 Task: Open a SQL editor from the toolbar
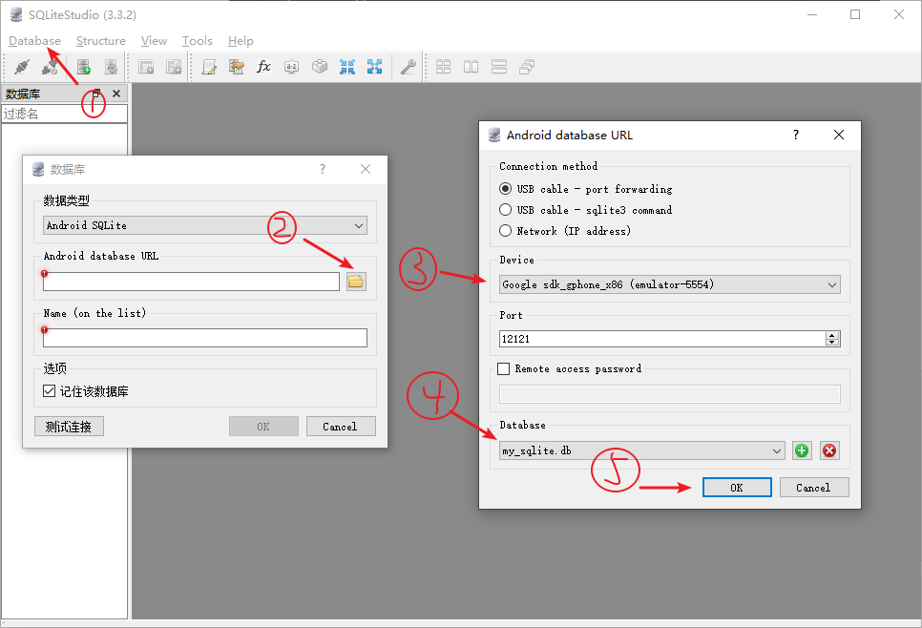209,67
